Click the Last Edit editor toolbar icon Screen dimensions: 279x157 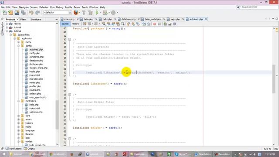coord(85,24)
